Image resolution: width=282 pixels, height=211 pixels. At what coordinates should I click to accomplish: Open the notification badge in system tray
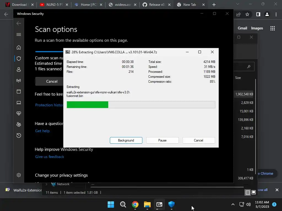tap(274, 204)
